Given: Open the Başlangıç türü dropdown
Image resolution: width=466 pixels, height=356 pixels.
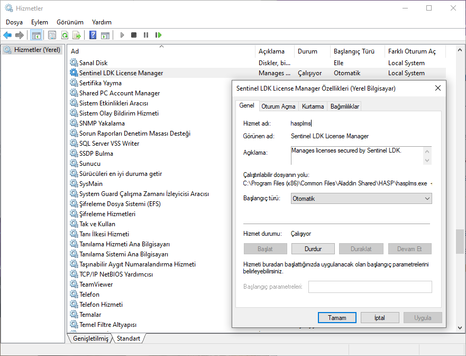Looking at the screenshot, I should pyautogui.click(x=361, y=199).
